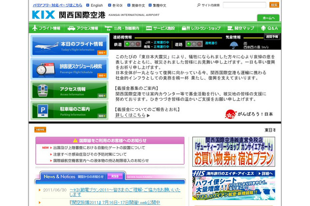Click the airplane icon in the flight info menu
This screenshot has height=206, width=310.
pos(35,28)
